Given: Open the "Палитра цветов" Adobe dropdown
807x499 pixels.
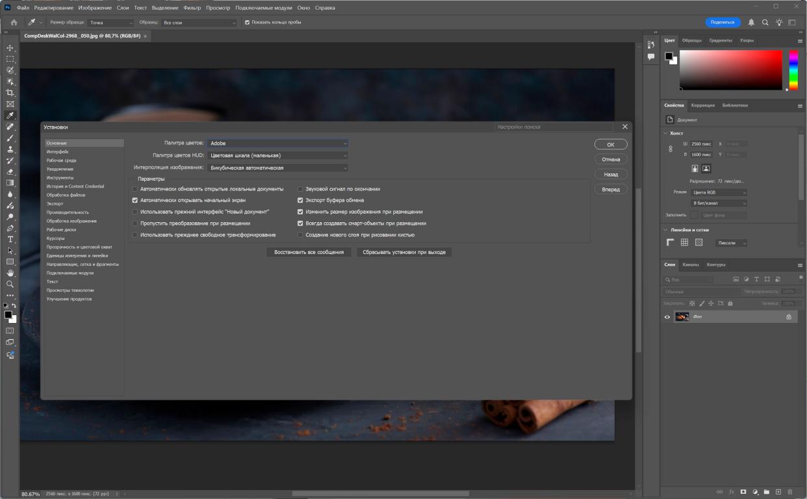Looking at the screenshot, I should click(x=278, y=144).
